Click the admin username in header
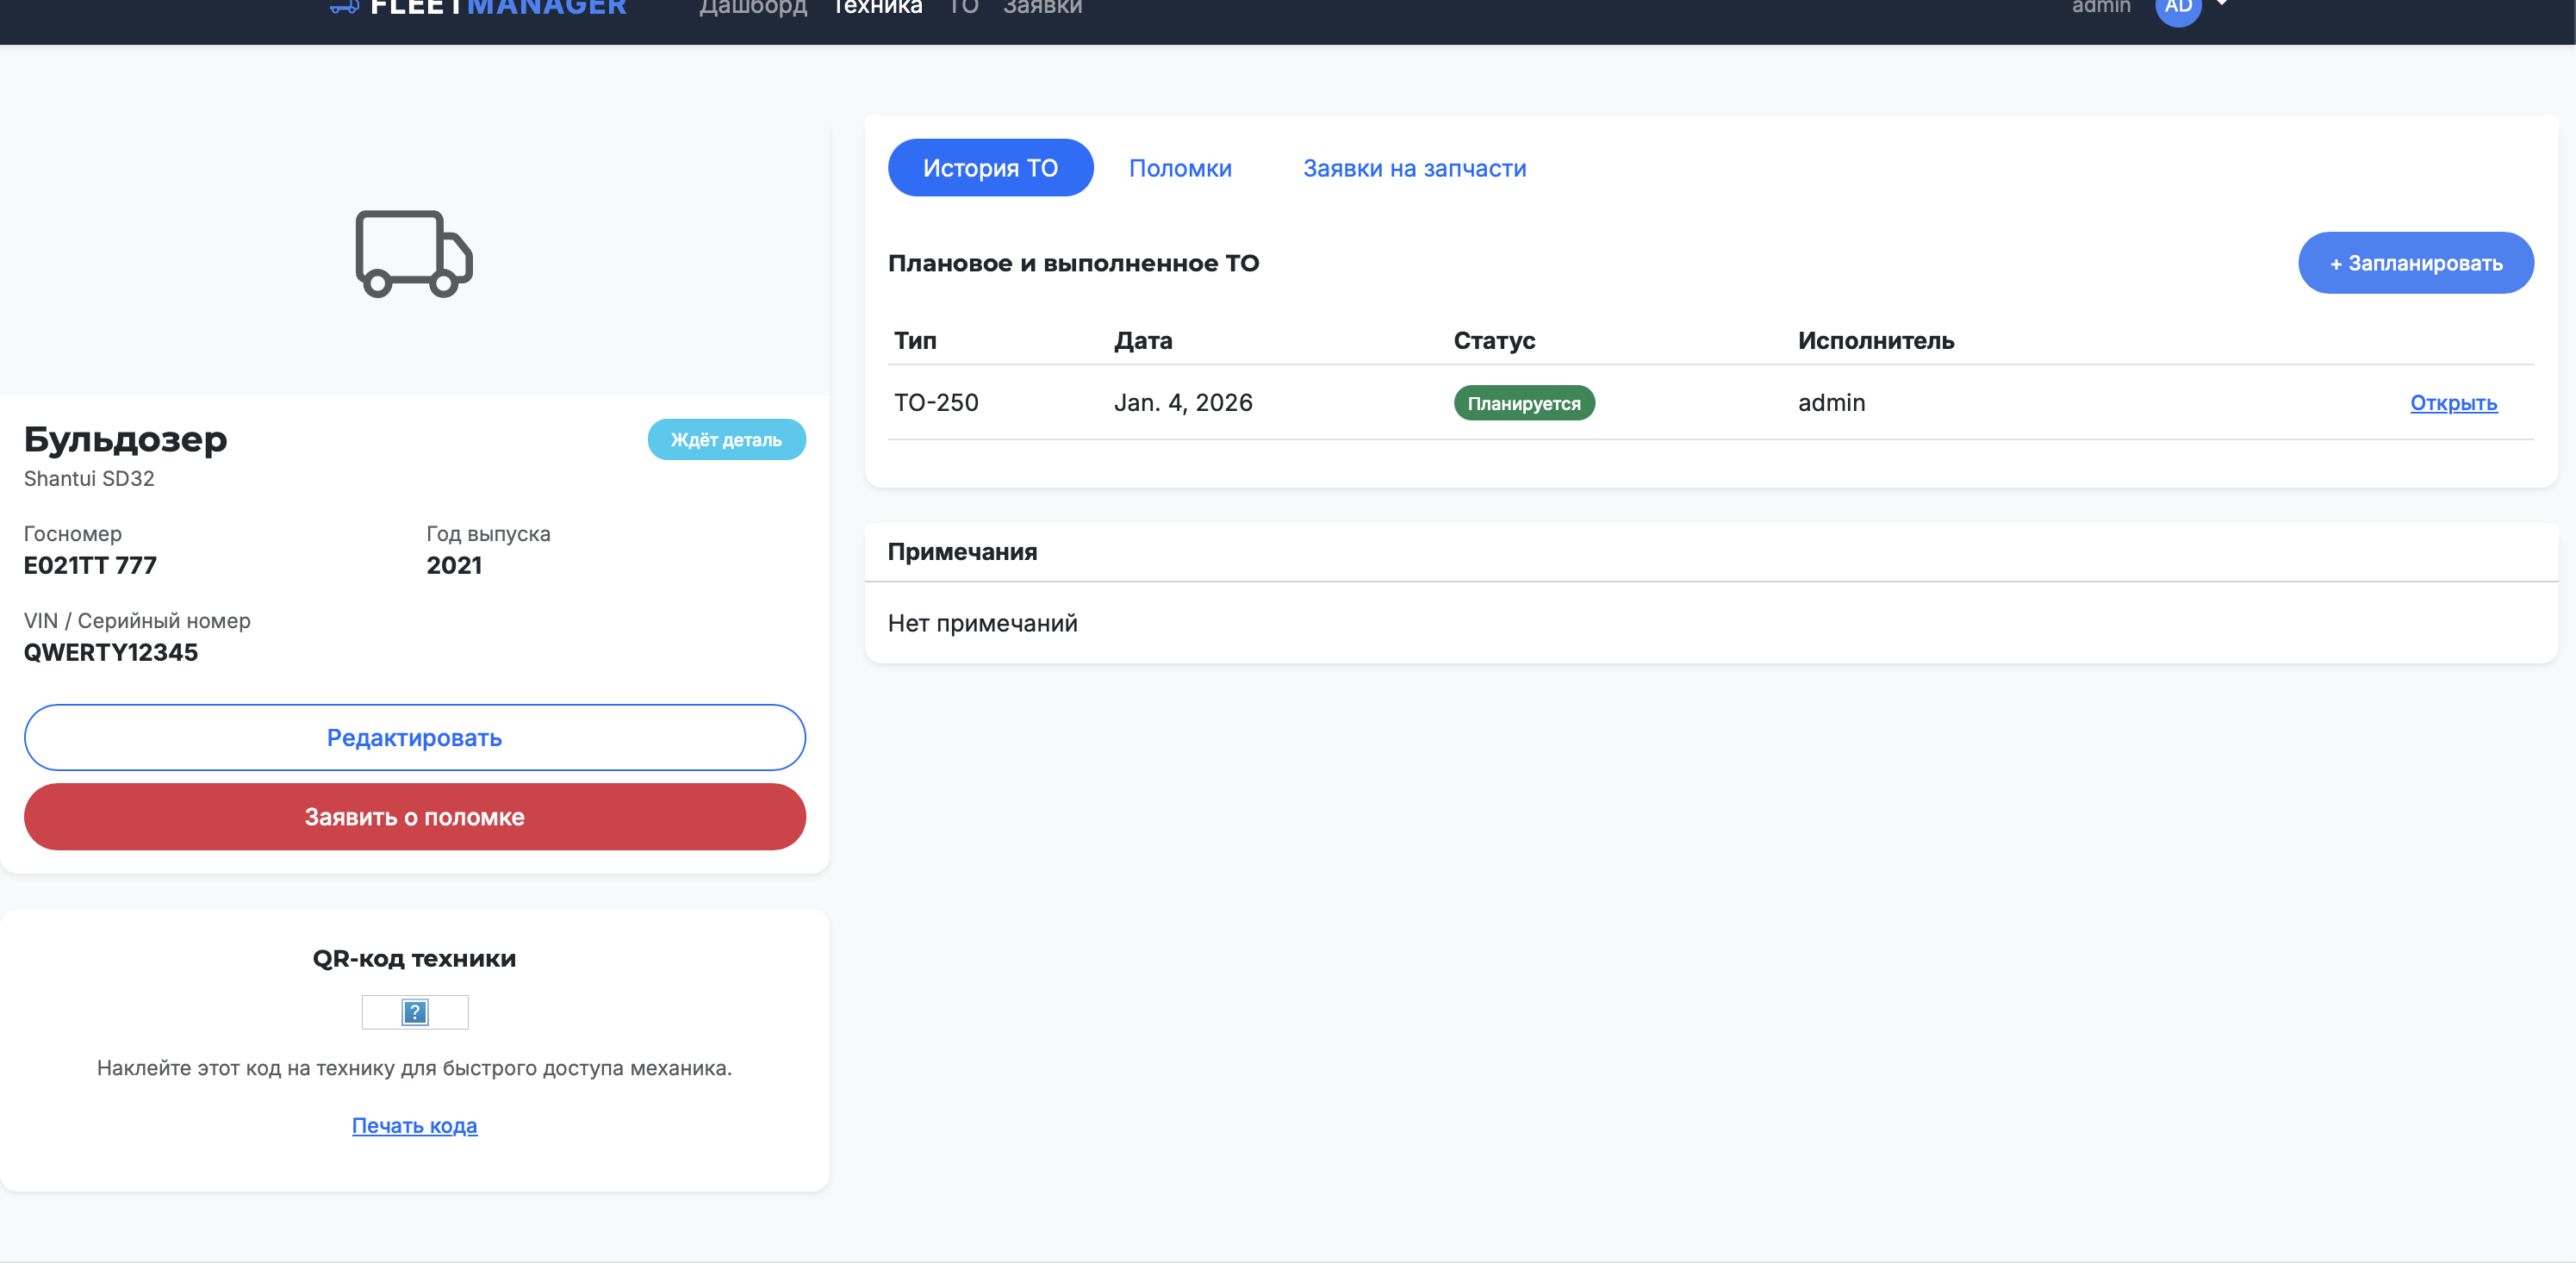The image size is (2576, 1282). click(x=2100, y=8)
